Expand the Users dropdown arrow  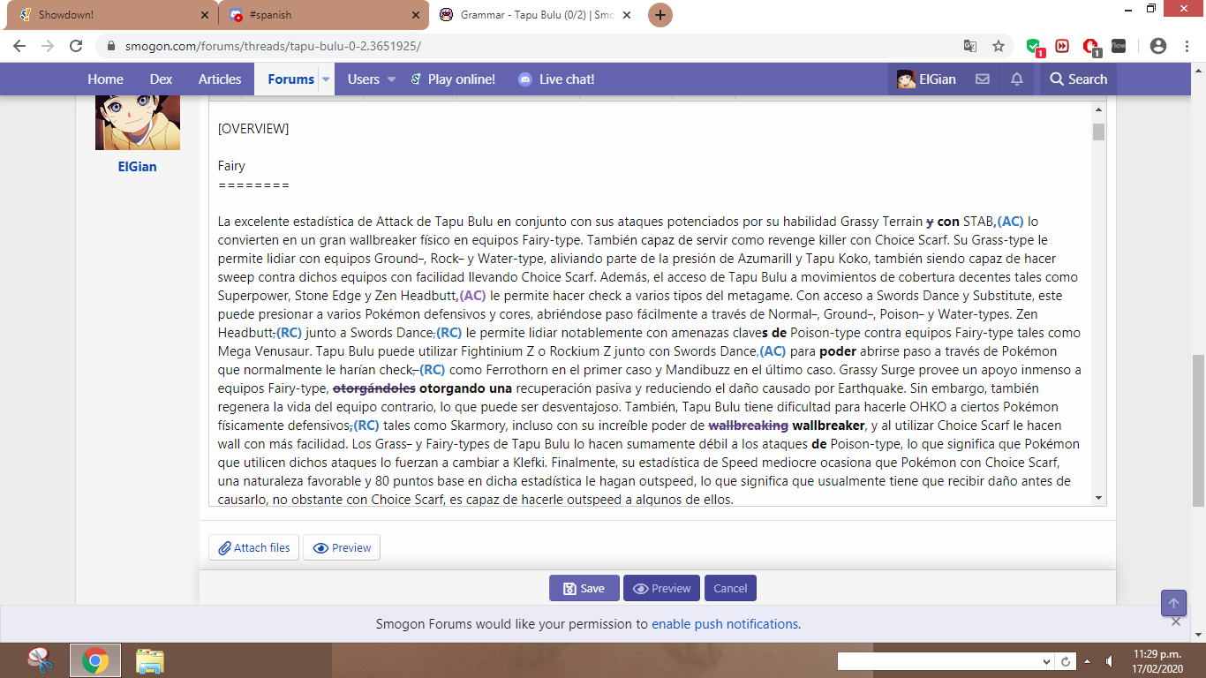391,79
